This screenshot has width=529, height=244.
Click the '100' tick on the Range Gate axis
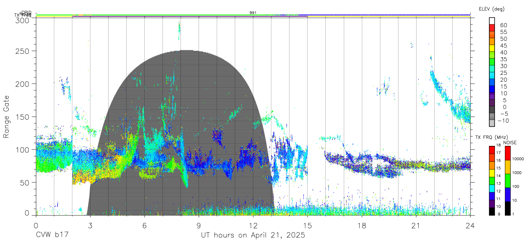pos(23,149)
